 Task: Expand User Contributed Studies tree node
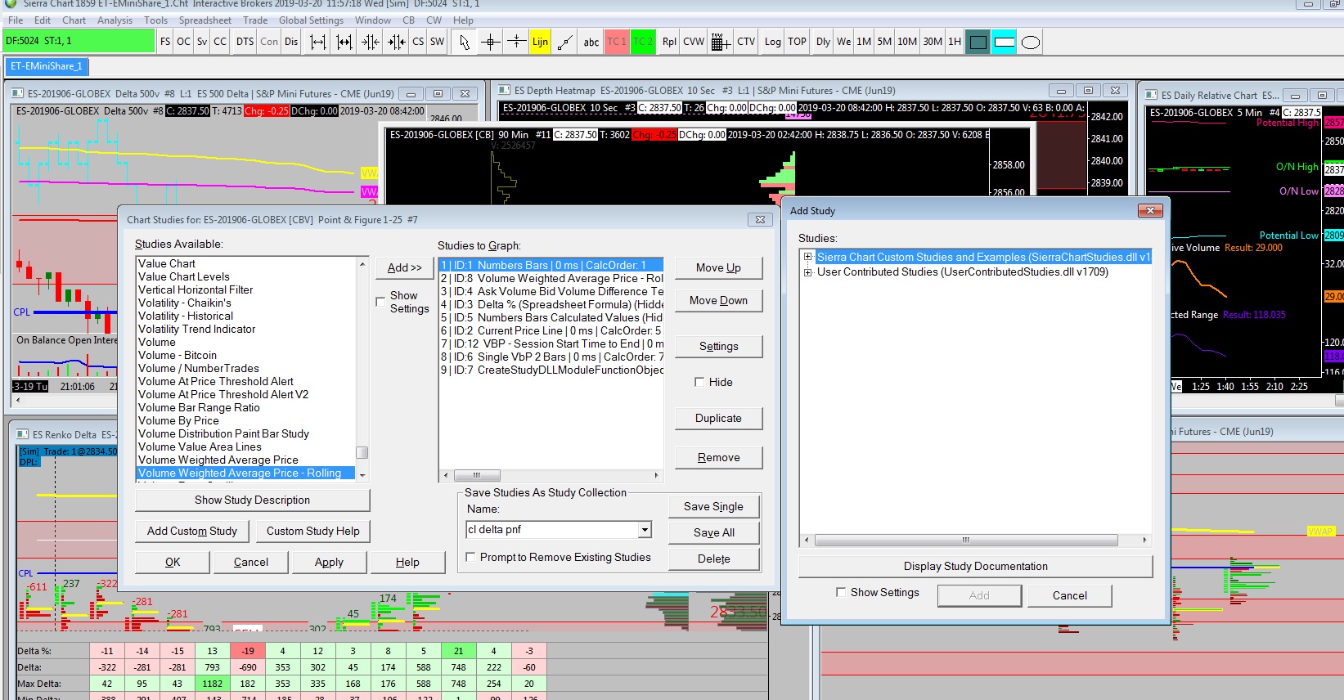[808, 272]
